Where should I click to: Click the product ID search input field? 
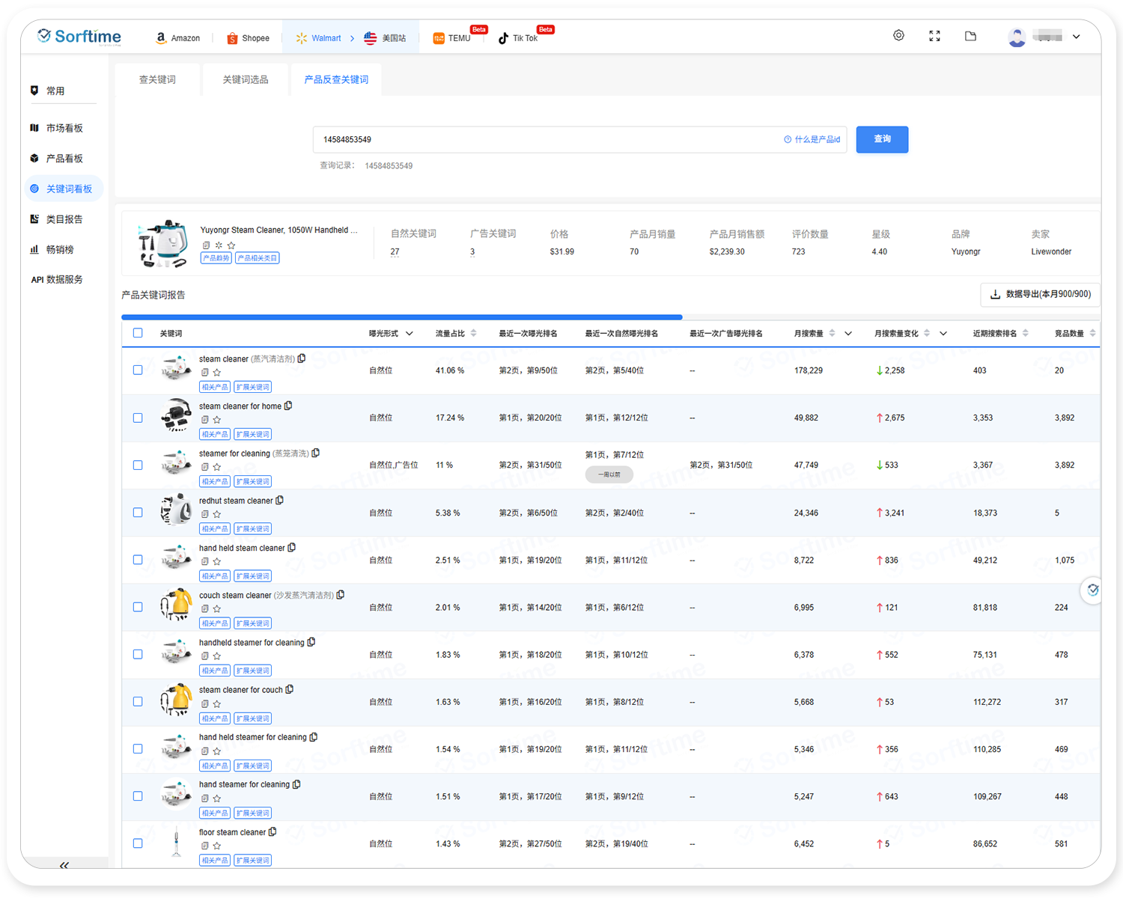pos(547,139)
